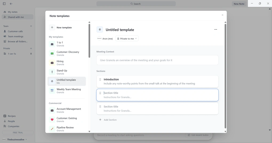
Task: Select Customer: Existing template
Action: 67,120
